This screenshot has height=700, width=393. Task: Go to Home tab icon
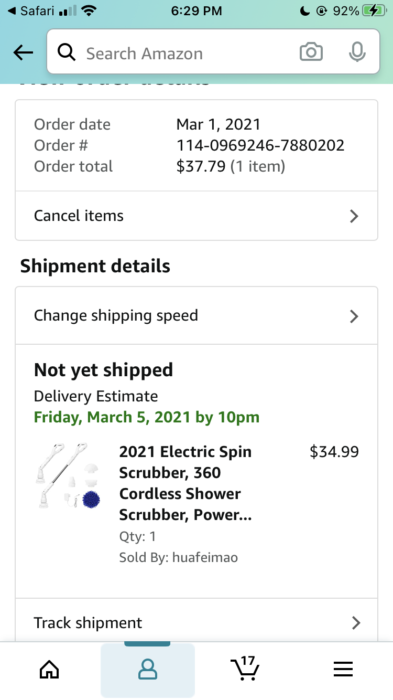click(49, 670)
